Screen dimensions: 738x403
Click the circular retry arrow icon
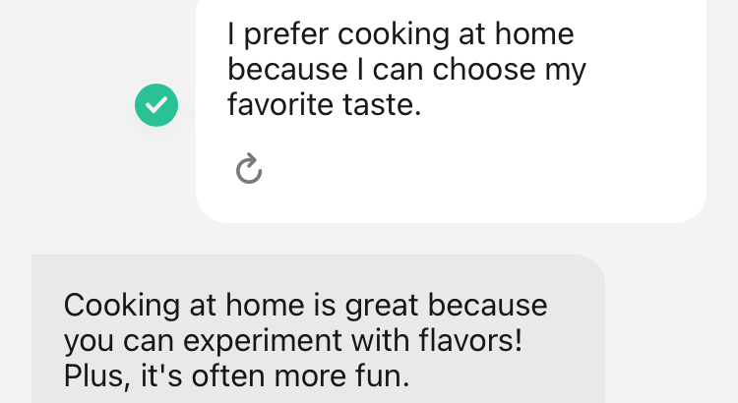249,169
